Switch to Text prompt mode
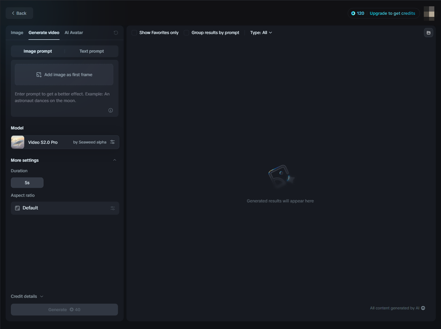441x329 pixels. pyautogui.click(x=92, y=51)
